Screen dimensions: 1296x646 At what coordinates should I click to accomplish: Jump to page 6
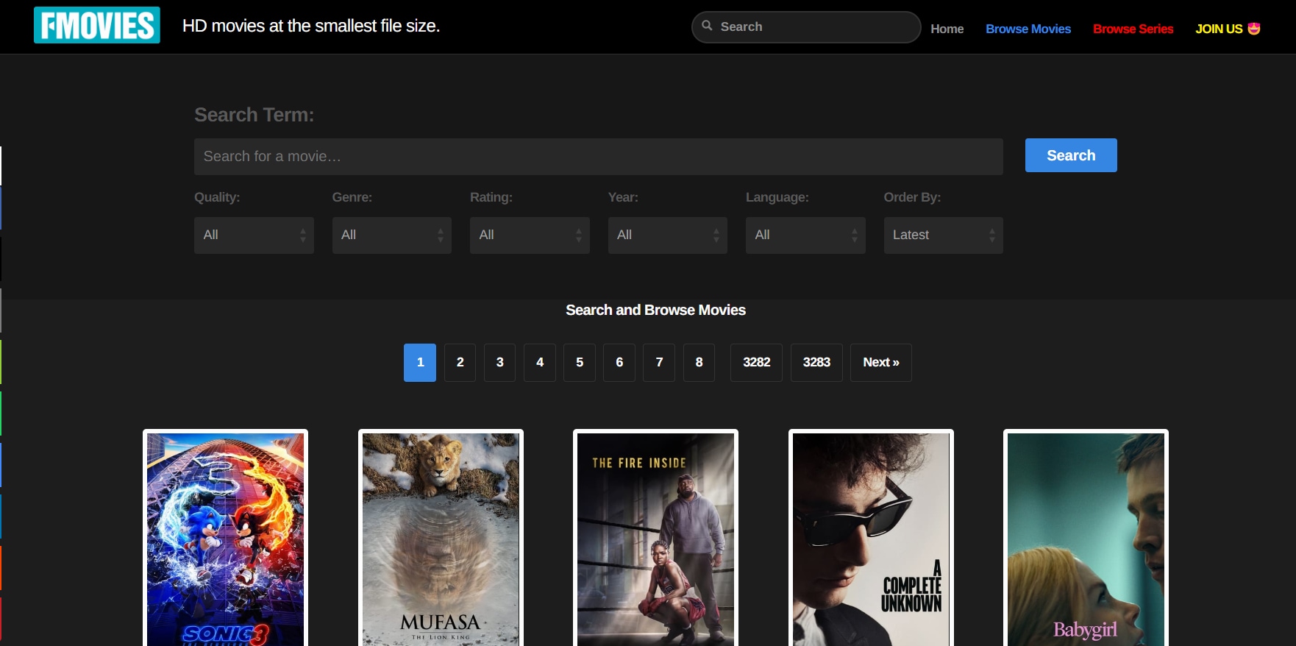click(x=619, y=363)
